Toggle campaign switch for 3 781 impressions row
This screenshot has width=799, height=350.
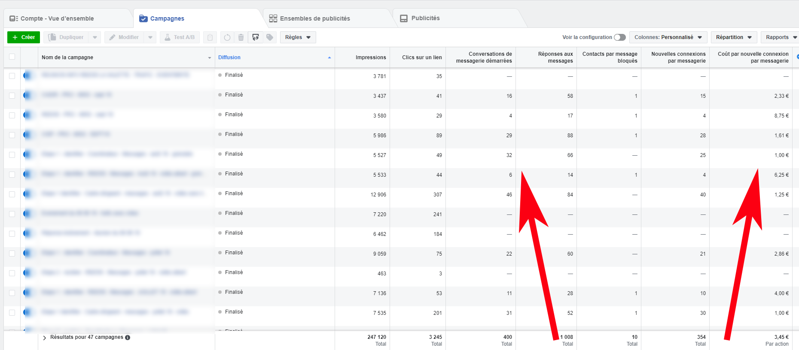(29, 76)
